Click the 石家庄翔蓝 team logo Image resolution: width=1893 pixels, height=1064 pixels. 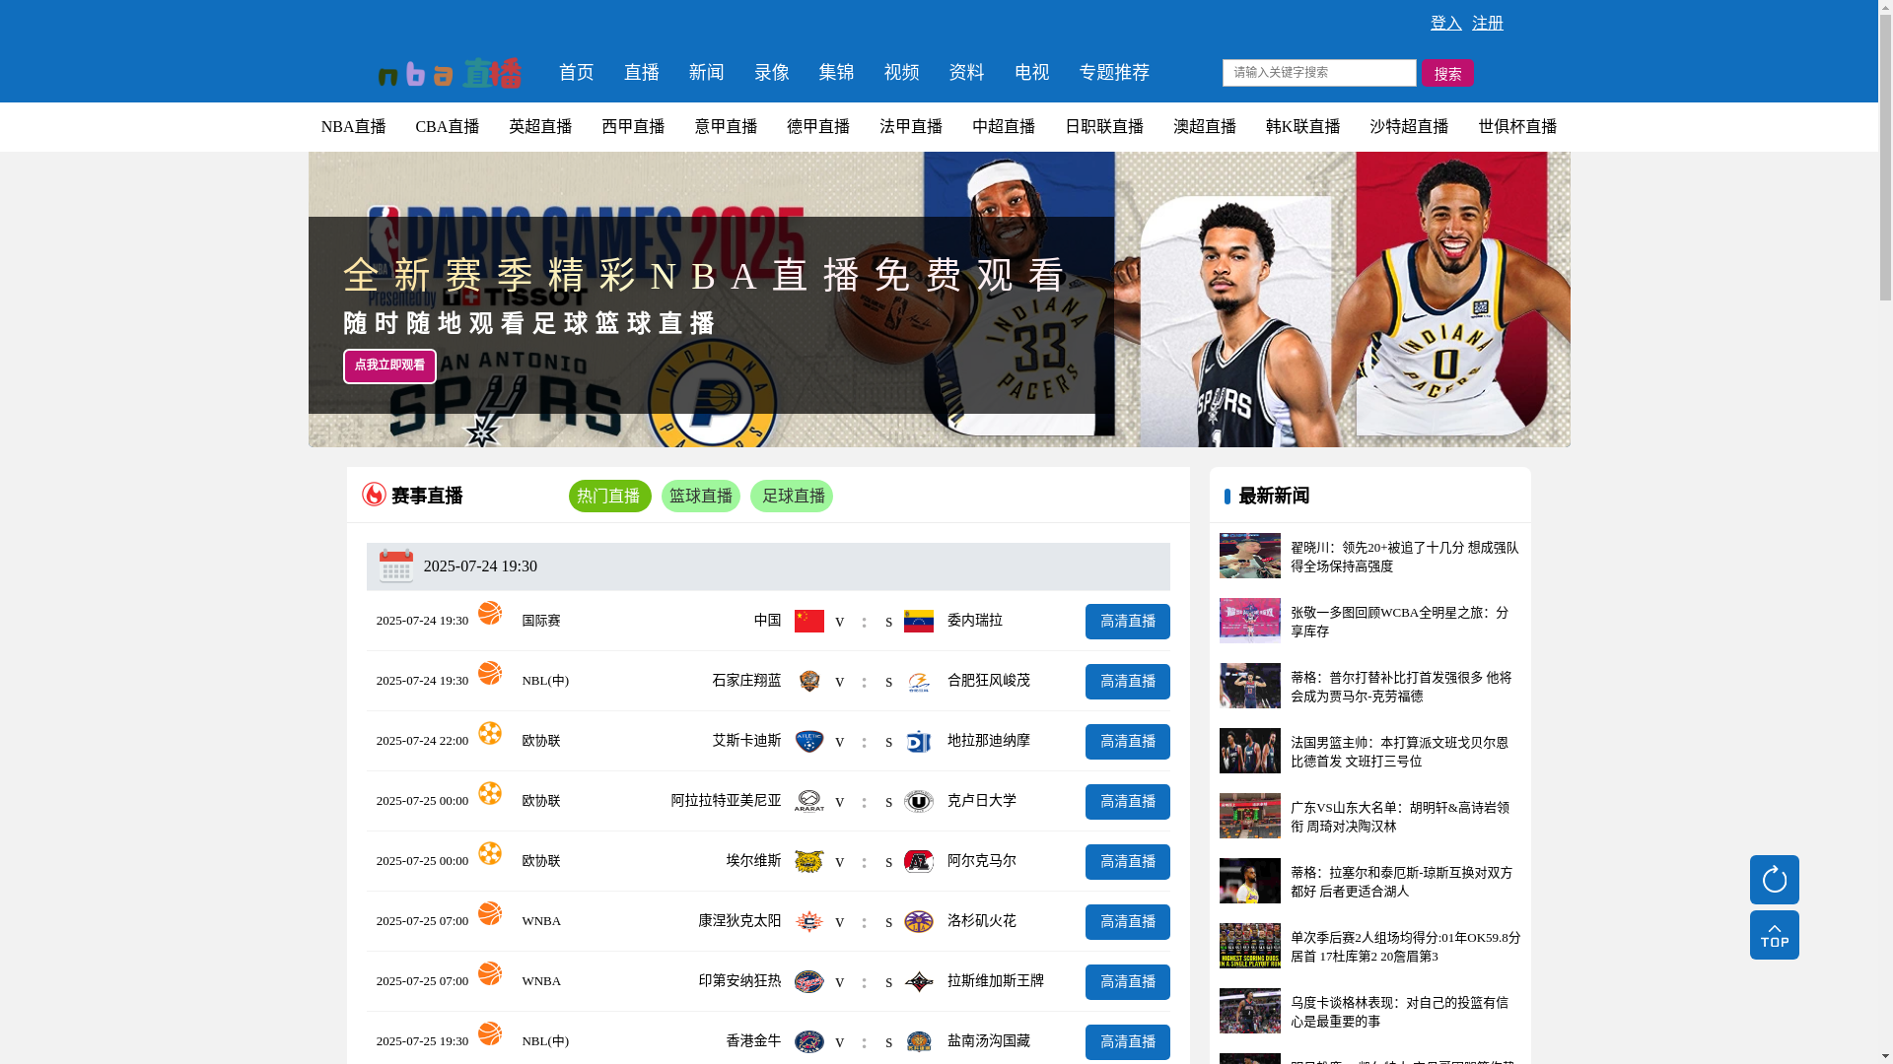tap(809, 681)
